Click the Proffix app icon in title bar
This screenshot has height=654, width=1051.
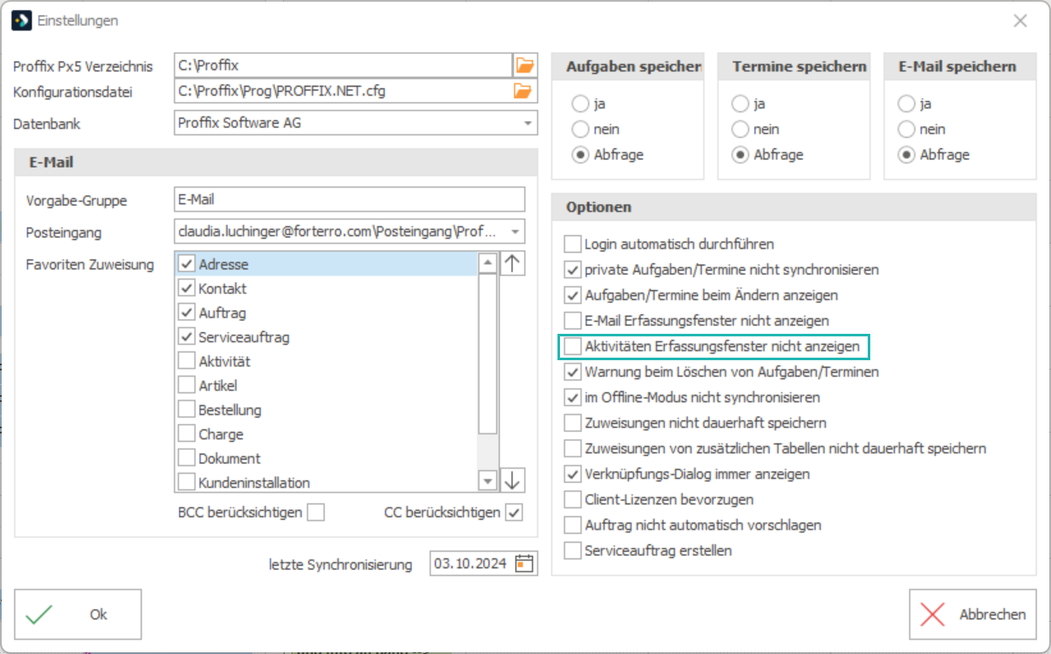(x=21, y=20)
